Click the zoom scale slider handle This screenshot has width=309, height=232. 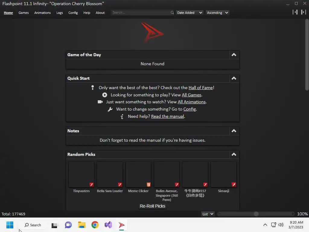pos(256,214)
